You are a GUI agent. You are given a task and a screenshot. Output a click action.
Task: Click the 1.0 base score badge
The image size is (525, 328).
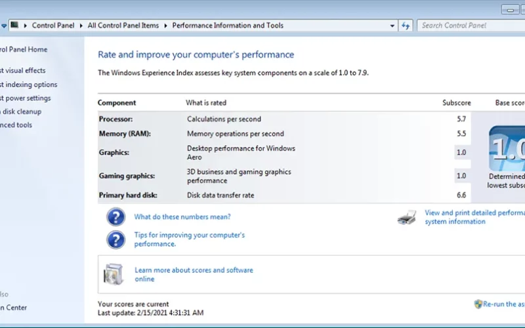[x=507, y=148]
